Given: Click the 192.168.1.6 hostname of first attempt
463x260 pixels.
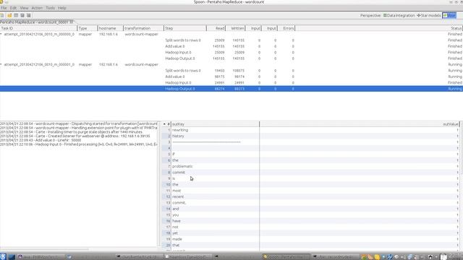Looking at the screenshot, I should [x=108, y=34].
